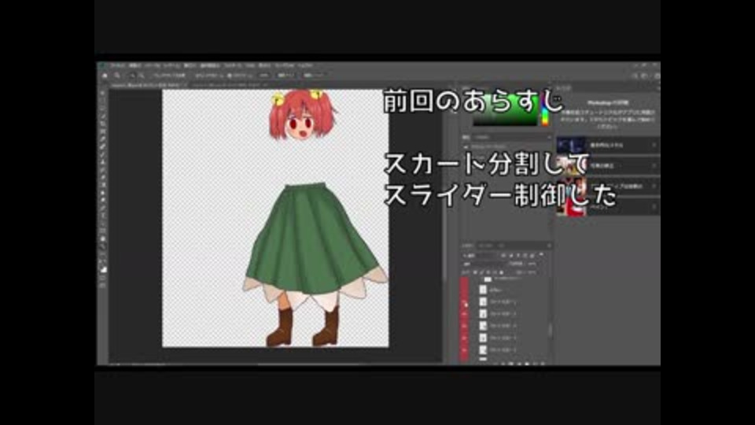Screen dimensions: 755x425
Task: Open the ヘルプ menu
Action: click(x=304, y=65)
